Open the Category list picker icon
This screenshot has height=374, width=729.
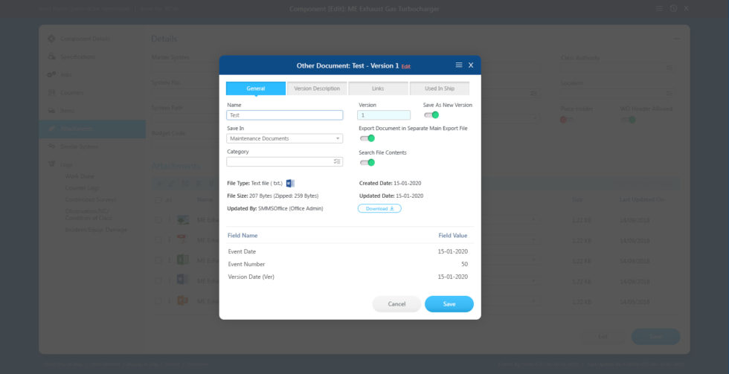[x=337, y=161]
